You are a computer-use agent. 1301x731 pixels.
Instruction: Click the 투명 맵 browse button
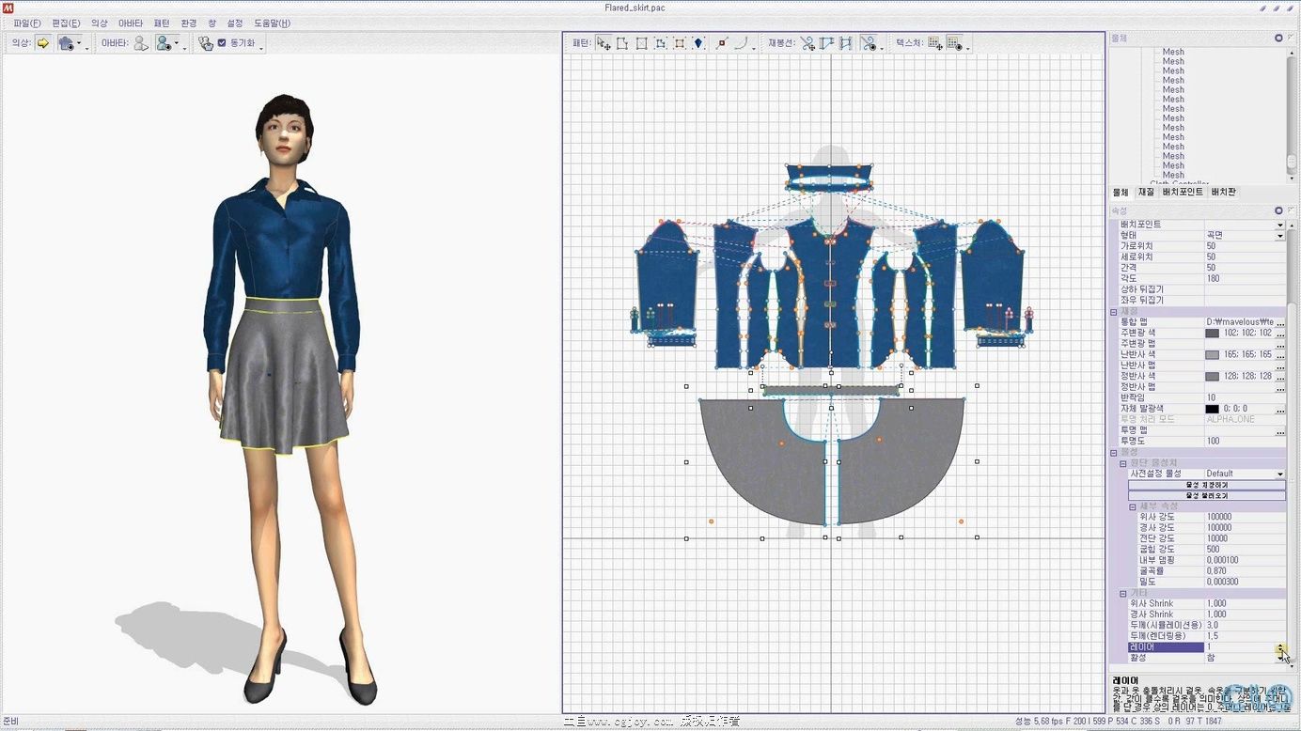click(x=1279, y=430)
